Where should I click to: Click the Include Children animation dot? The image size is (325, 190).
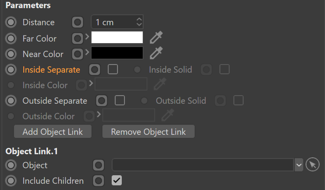11,181
